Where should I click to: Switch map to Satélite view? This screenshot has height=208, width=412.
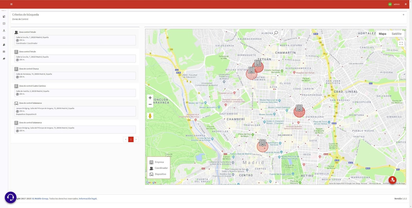coord(396,34)
